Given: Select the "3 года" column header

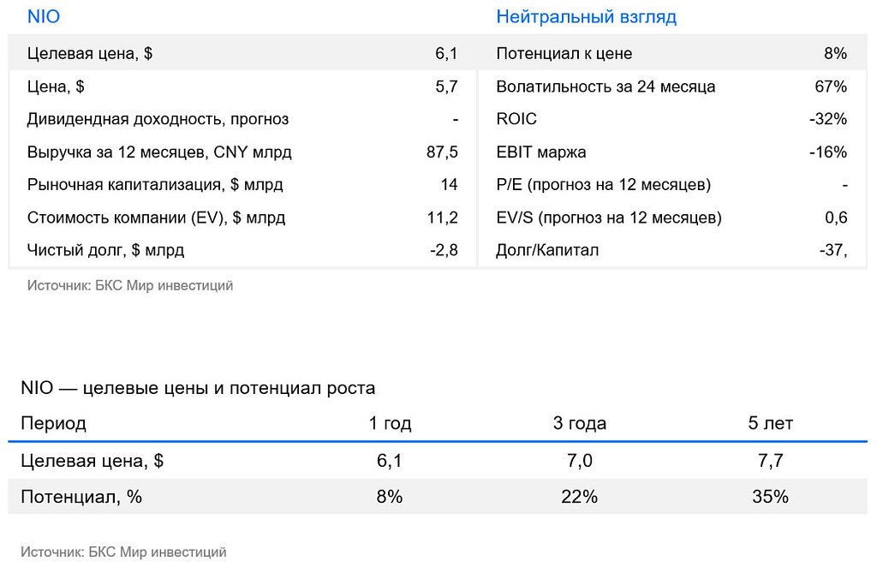Looking at the screenshot, I should click(580, 423).
